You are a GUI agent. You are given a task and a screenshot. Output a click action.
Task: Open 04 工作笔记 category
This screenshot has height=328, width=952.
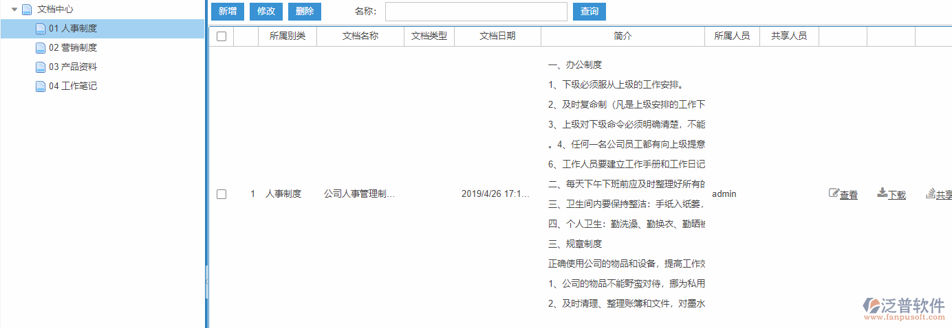click(x=72, y=86)
